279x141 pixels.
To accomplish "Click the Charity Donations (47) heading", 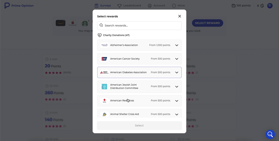I will point(116,35).
